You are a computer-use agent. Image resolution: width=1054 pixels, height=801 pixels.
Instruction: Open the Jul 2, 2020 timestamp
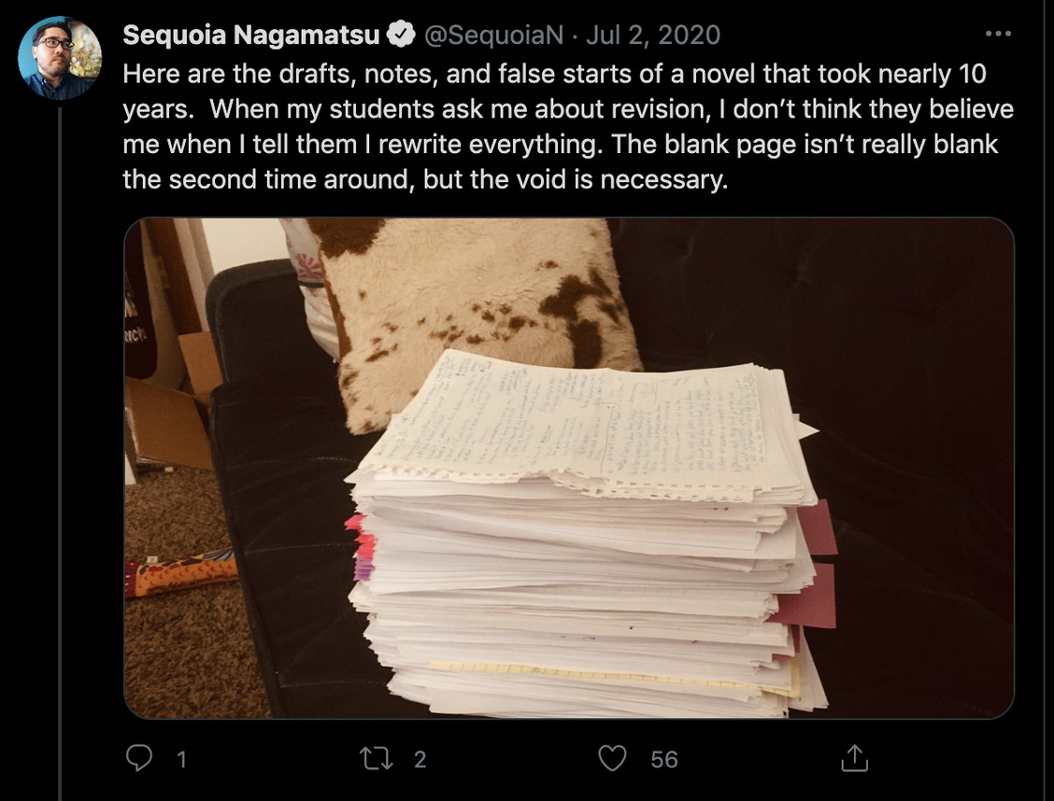653,35
